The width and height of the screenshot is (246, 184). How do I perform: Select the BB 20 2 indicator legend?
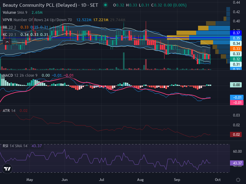point(10,27)
